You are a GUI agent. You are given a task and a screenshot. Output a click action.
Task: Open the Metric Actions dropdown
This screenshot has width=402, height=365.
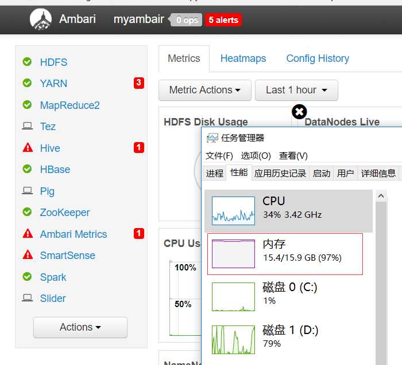click(205, 90)
